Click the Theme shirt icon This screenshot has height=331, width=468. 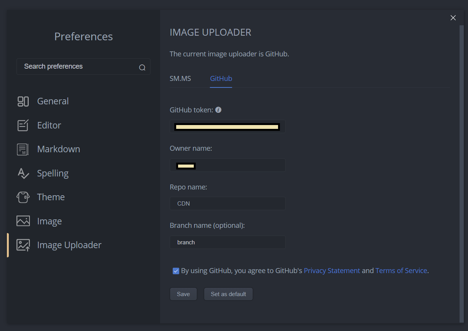(23, 197)
